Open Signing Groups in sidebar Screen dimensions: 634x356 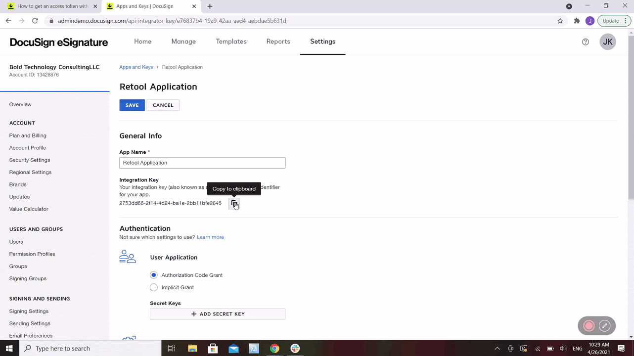coord(28,278)
